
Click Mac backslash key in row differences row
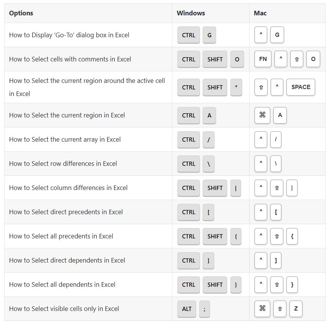coord(276,164)
